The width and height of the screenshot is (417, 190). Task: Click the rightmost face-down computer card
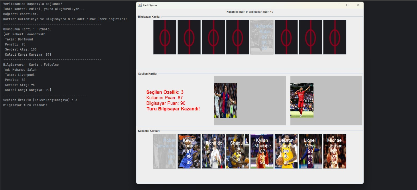(335, 37)
